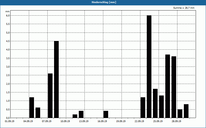Click the 0,5 y-axis label

[x=8, y=110]
